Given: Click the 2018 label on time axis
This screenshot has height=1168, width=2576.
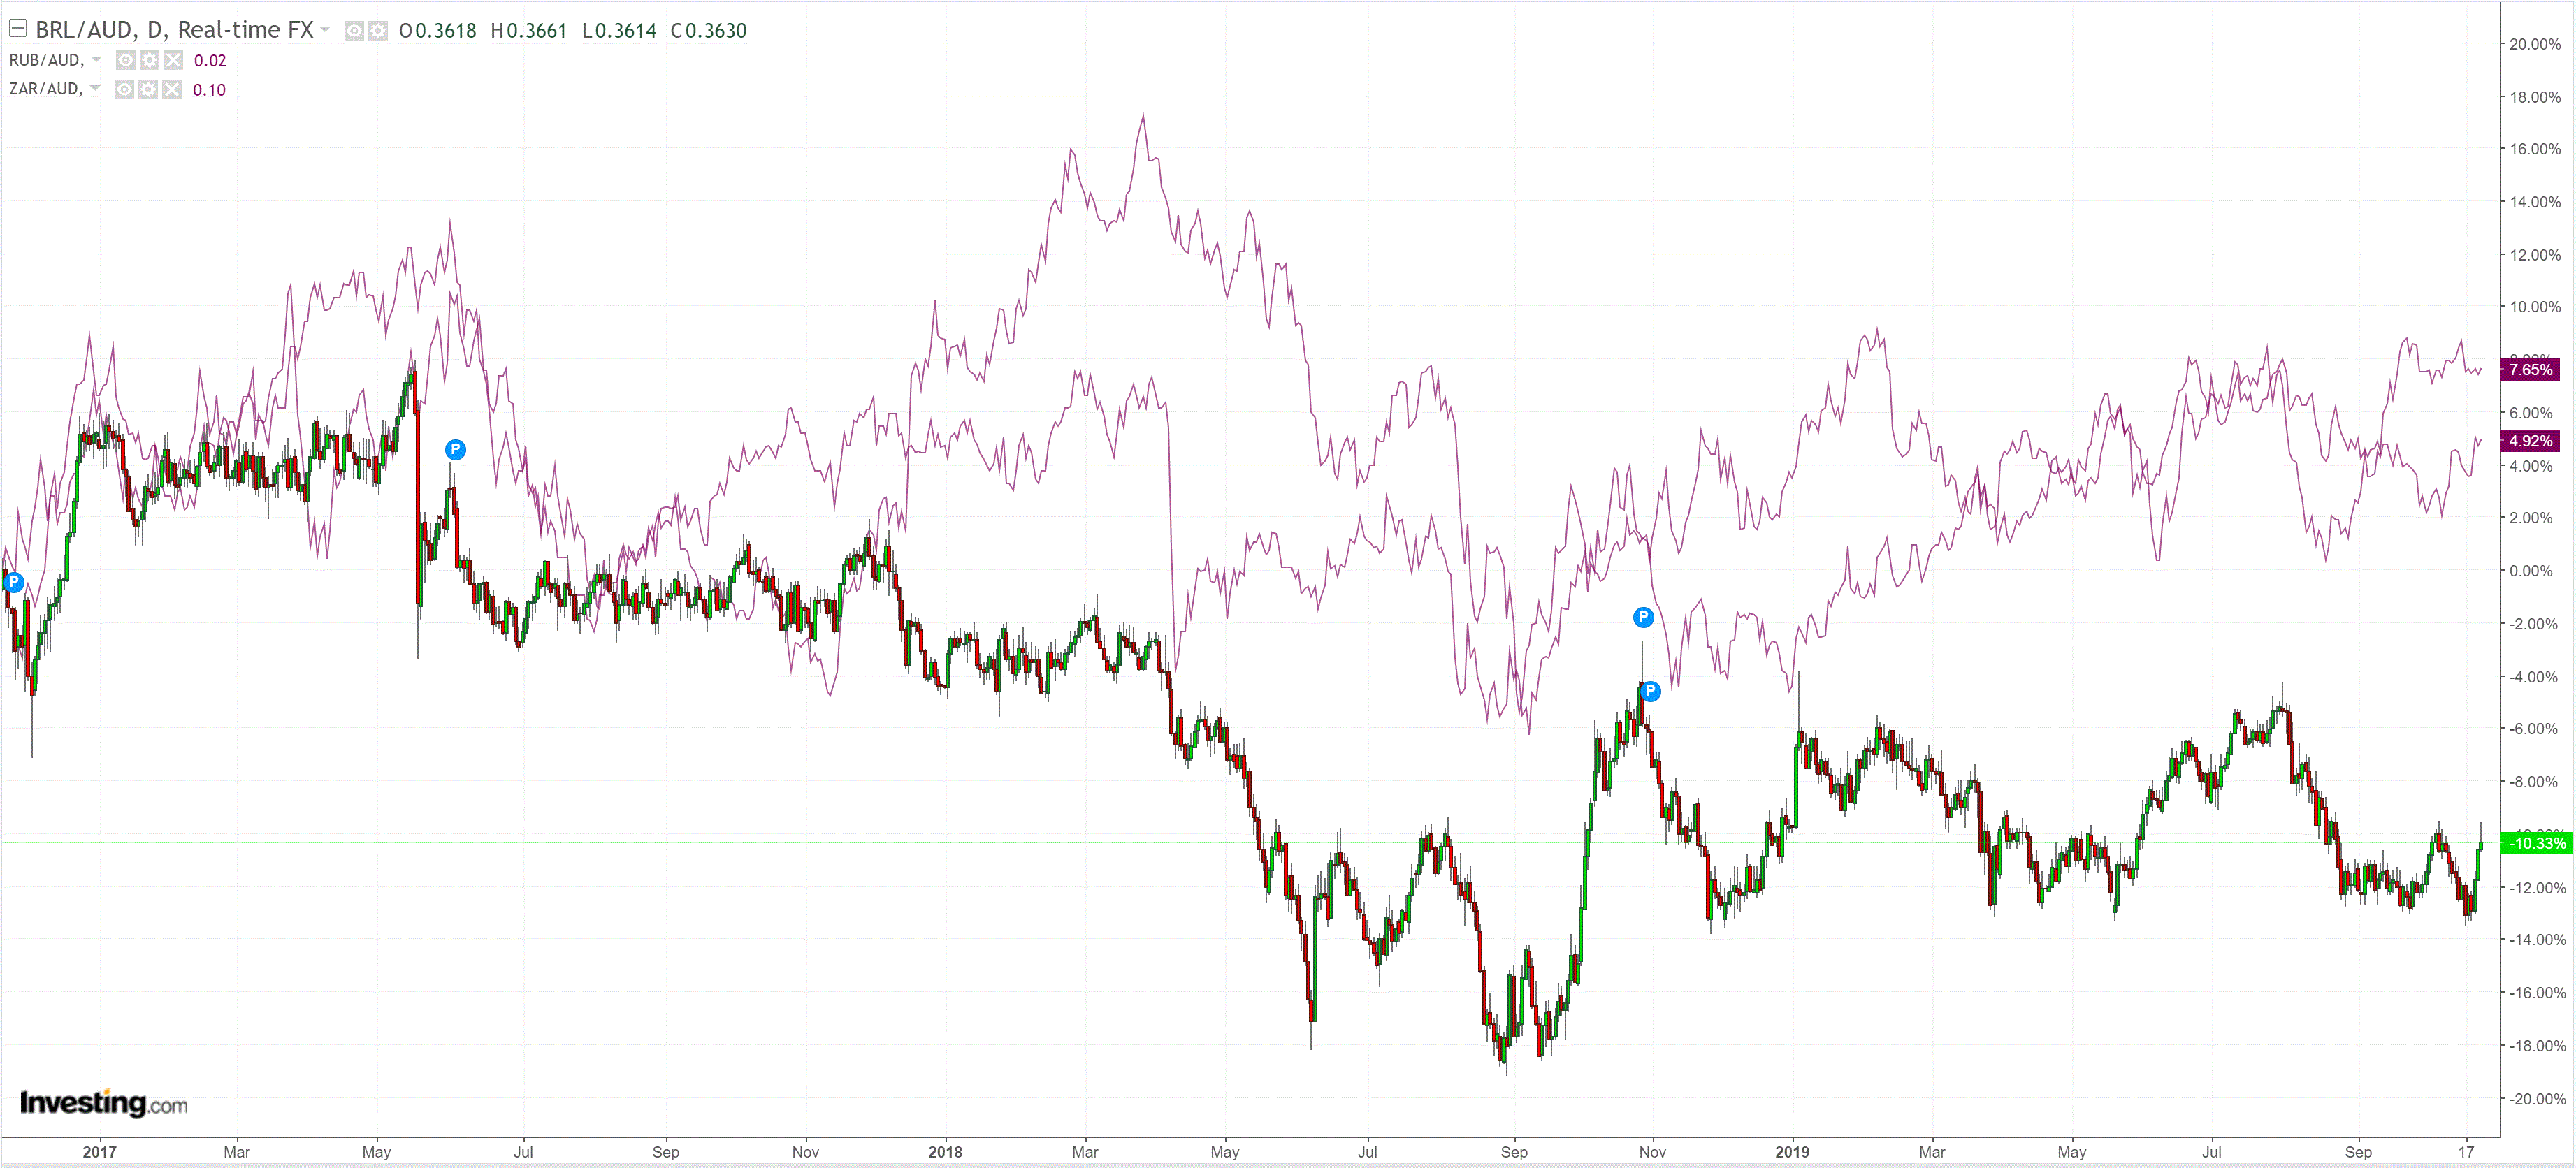Looking at the screenshot, I should 945,1152.
